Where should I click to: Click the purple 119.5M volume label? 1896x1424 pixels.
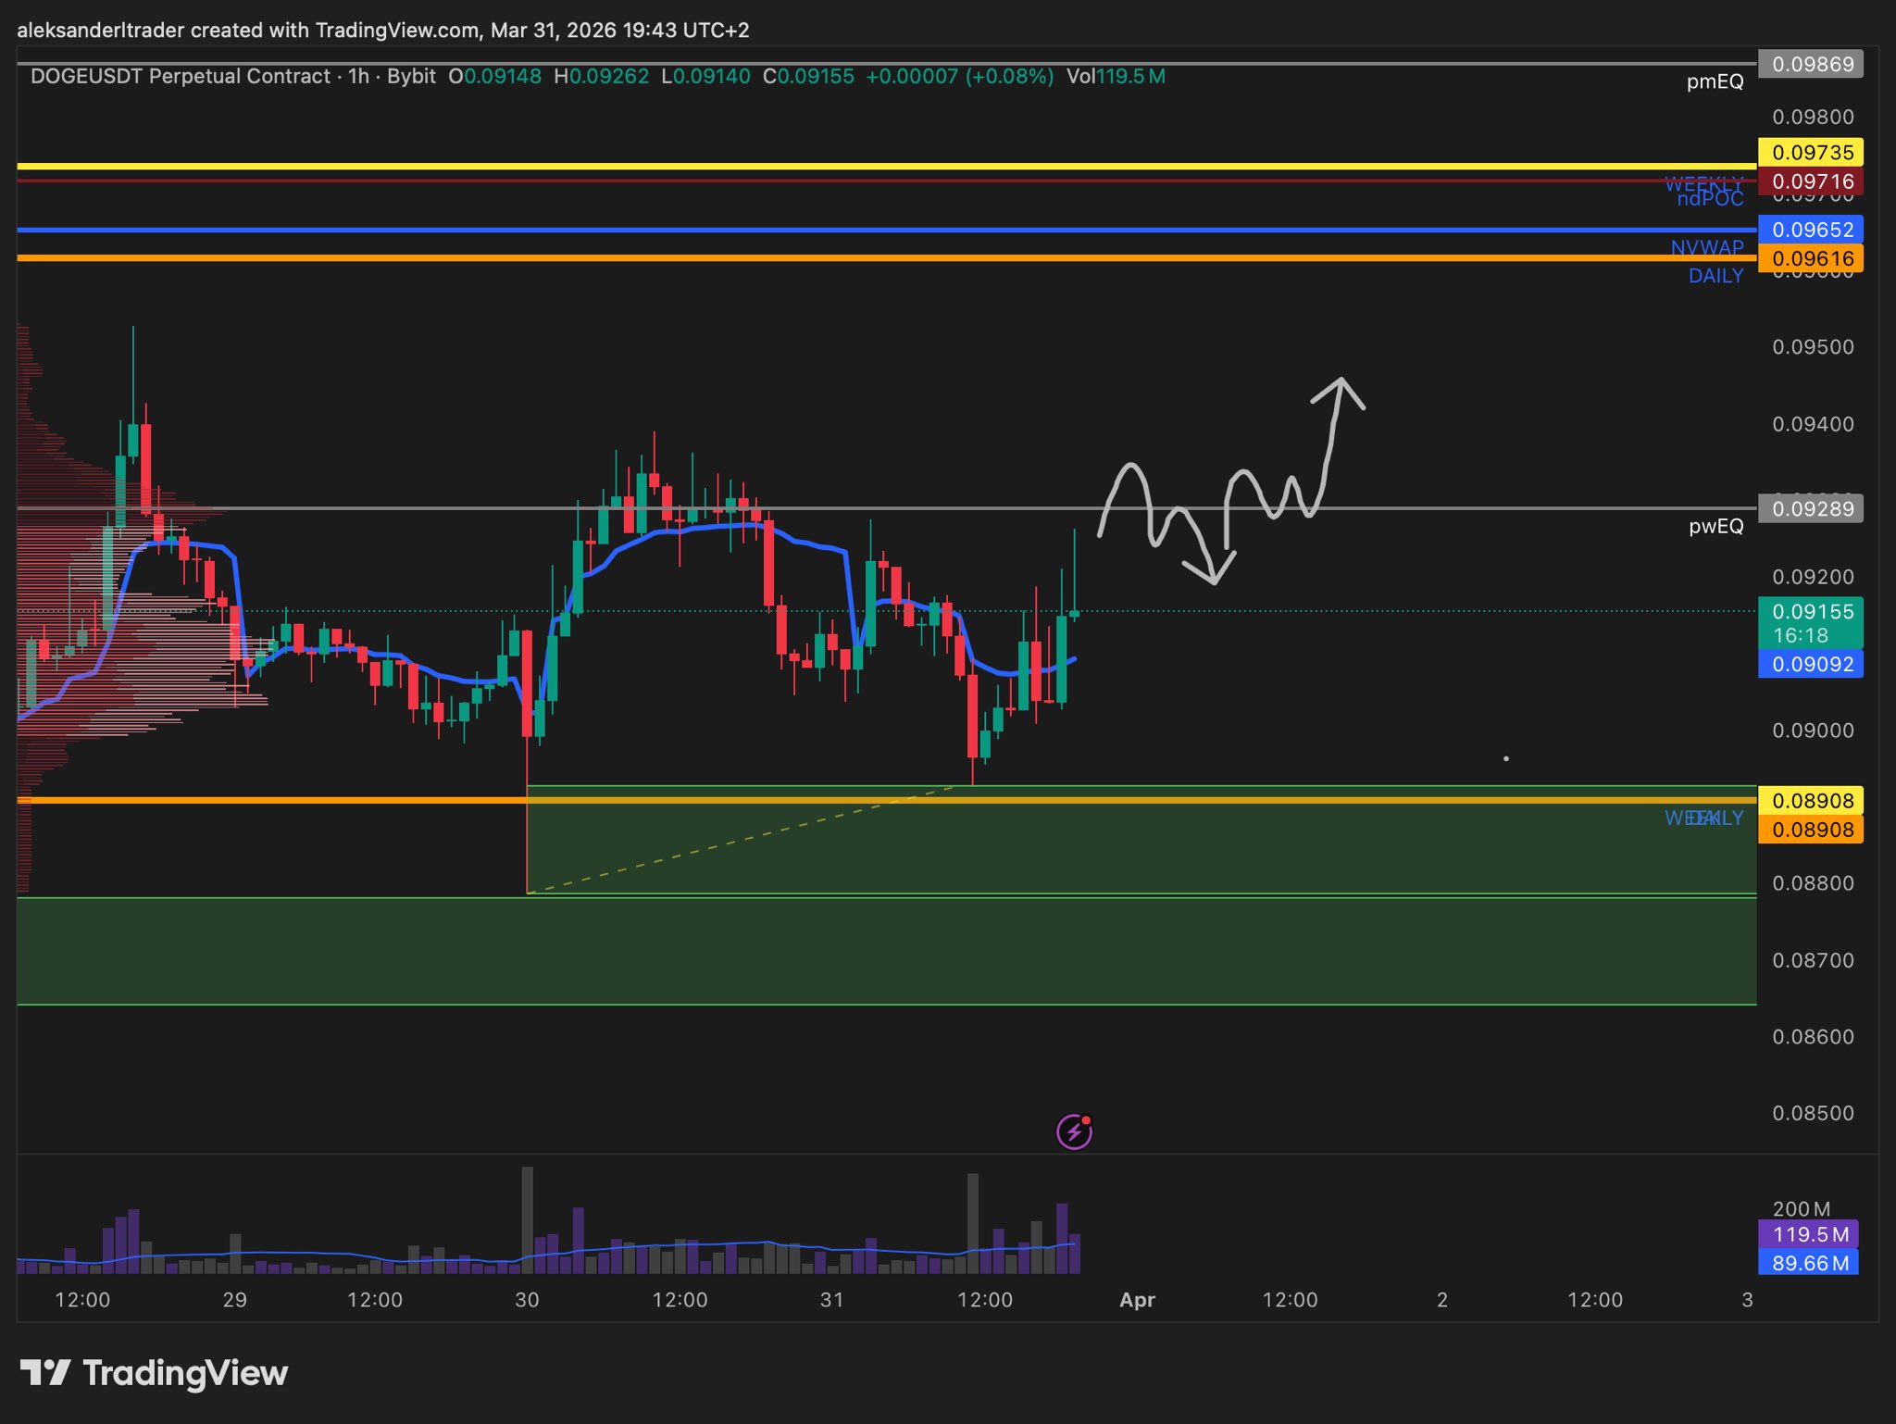[1808, 1234]
